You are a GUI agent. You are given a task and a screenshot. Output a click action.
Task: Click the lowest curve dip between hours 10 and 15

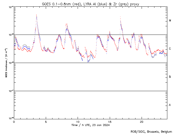click(x=88, y=62)
